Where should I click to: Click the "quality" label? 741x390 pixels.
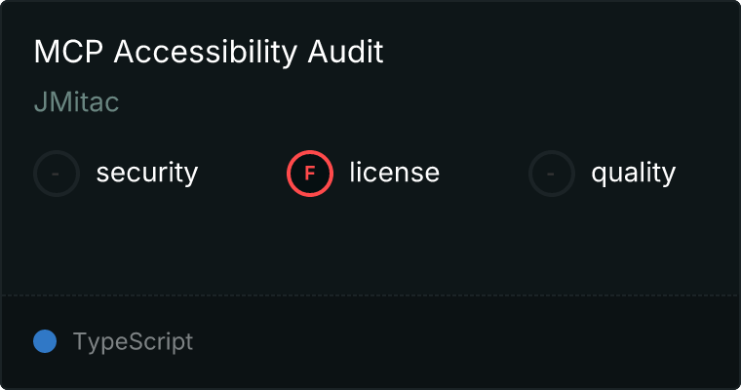tap(633, 174)
